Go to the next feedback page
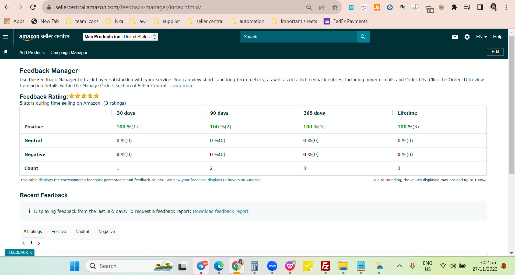This screenshot has height=275, width=515. click(x=39, y=243)
